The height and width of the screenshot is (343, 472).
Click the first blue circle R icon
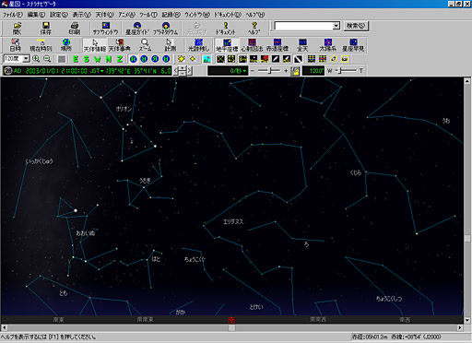pyautogui.click(x=133, y=59)
